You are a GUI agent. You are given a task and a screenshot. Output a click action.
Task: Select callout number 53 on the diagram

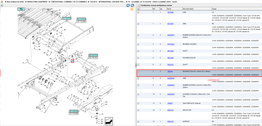pos(106,102)
